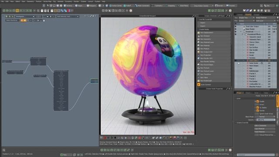Toggle the GL Display checkbox
The height and width of the screenshot is (157, 279).
tap(258, 108)
